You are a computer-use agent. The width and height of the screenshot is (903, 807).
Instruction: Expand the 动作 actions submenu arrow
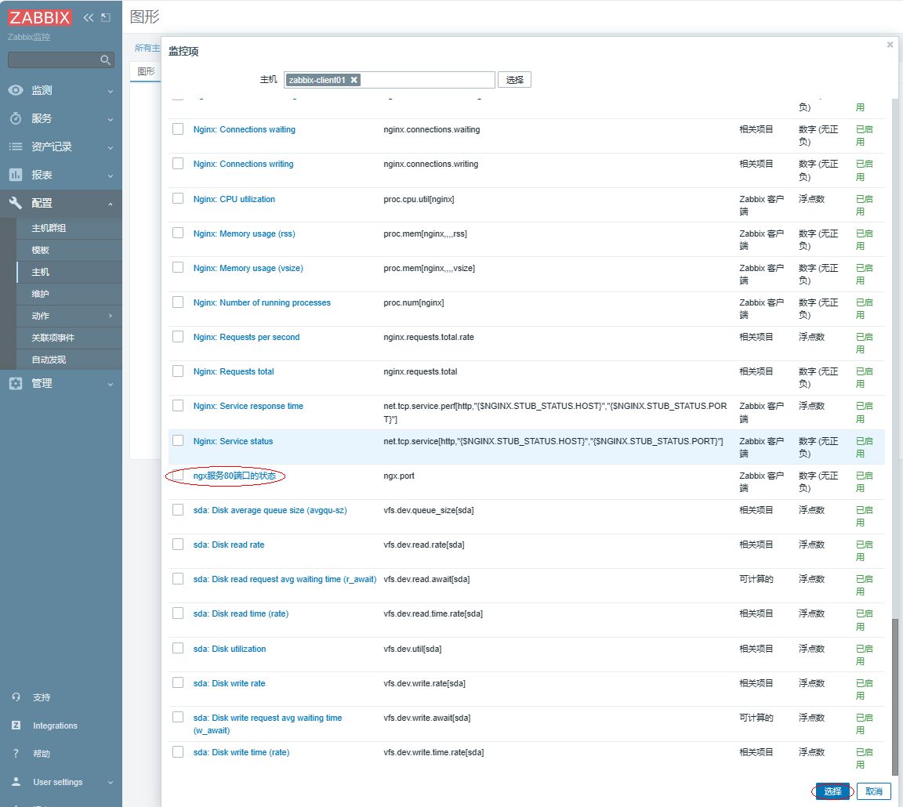point(110,316)
